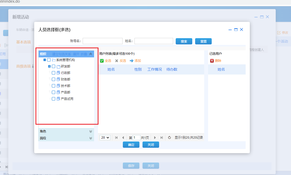Expand the 角色 panel
Image resolution: width=291 pixels, height=175 pixels.
(91, 131)
